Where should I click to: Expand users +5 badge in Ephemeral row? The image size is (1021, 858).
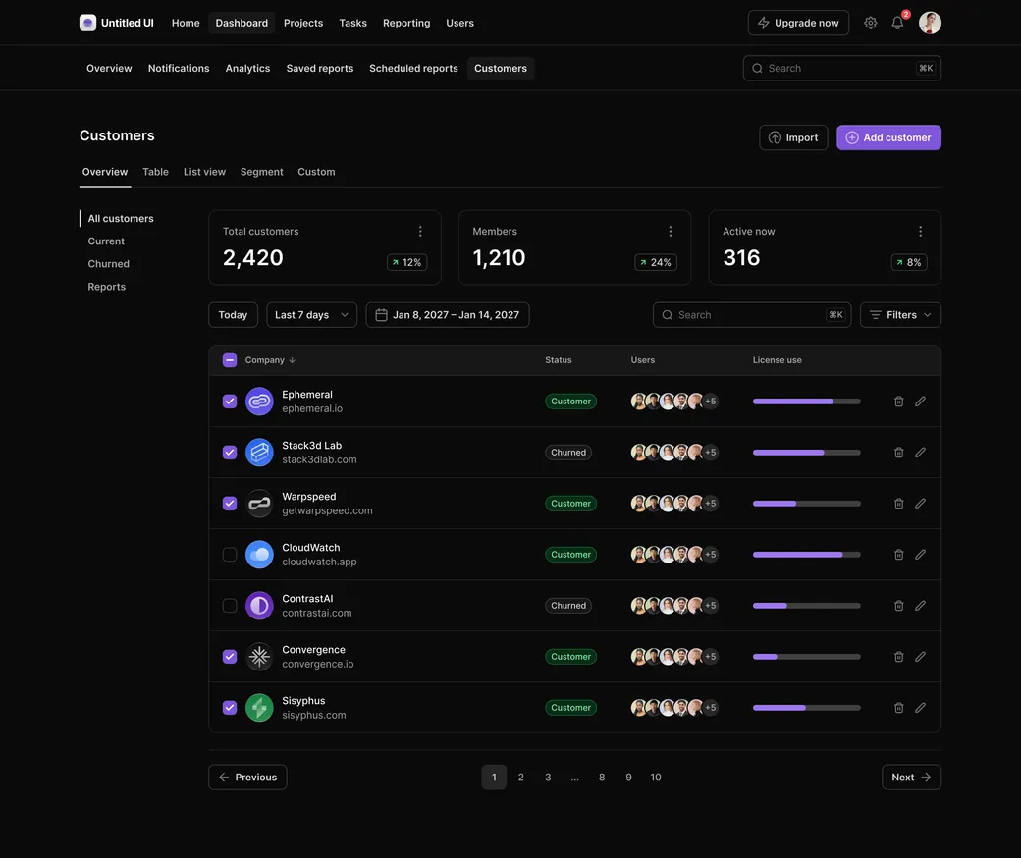click(711, 401)
